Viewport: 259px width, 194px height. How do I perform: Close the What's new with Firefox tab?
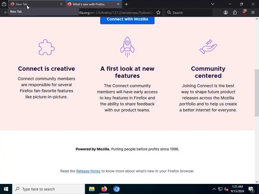[x=118, y=4]
